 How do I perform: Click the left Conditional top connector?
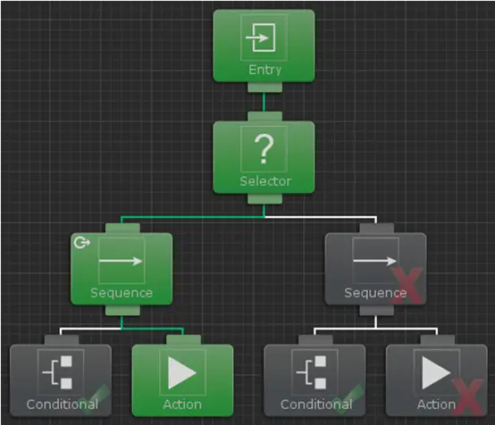[x=62, y=340]
